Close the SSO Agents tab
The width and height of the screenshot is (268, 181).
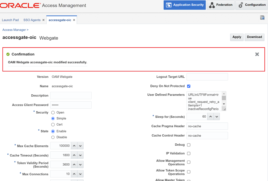click(x=43, y=20)
